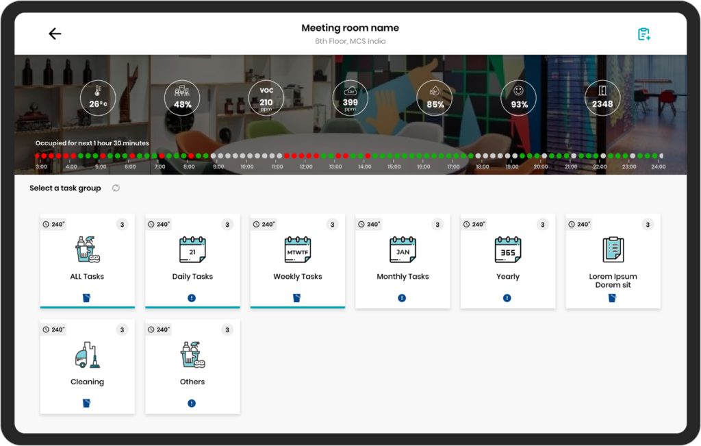Click the temperature 26°C sensor icon
This screenshot has height=446, width=701.
point(97,97)
